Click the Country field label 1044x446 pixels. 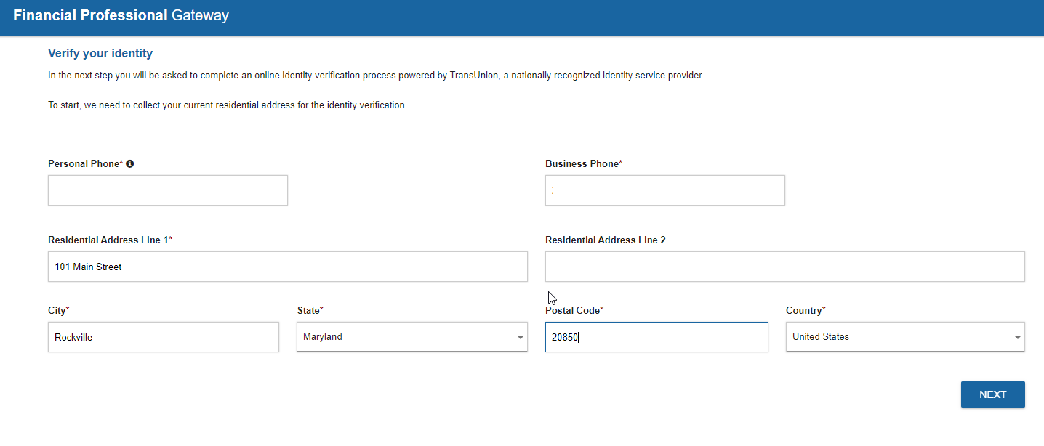tap(803, 311)
